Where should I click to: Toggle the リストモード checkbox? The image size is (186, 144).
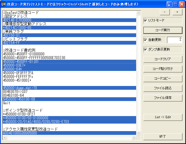point(145,21)
